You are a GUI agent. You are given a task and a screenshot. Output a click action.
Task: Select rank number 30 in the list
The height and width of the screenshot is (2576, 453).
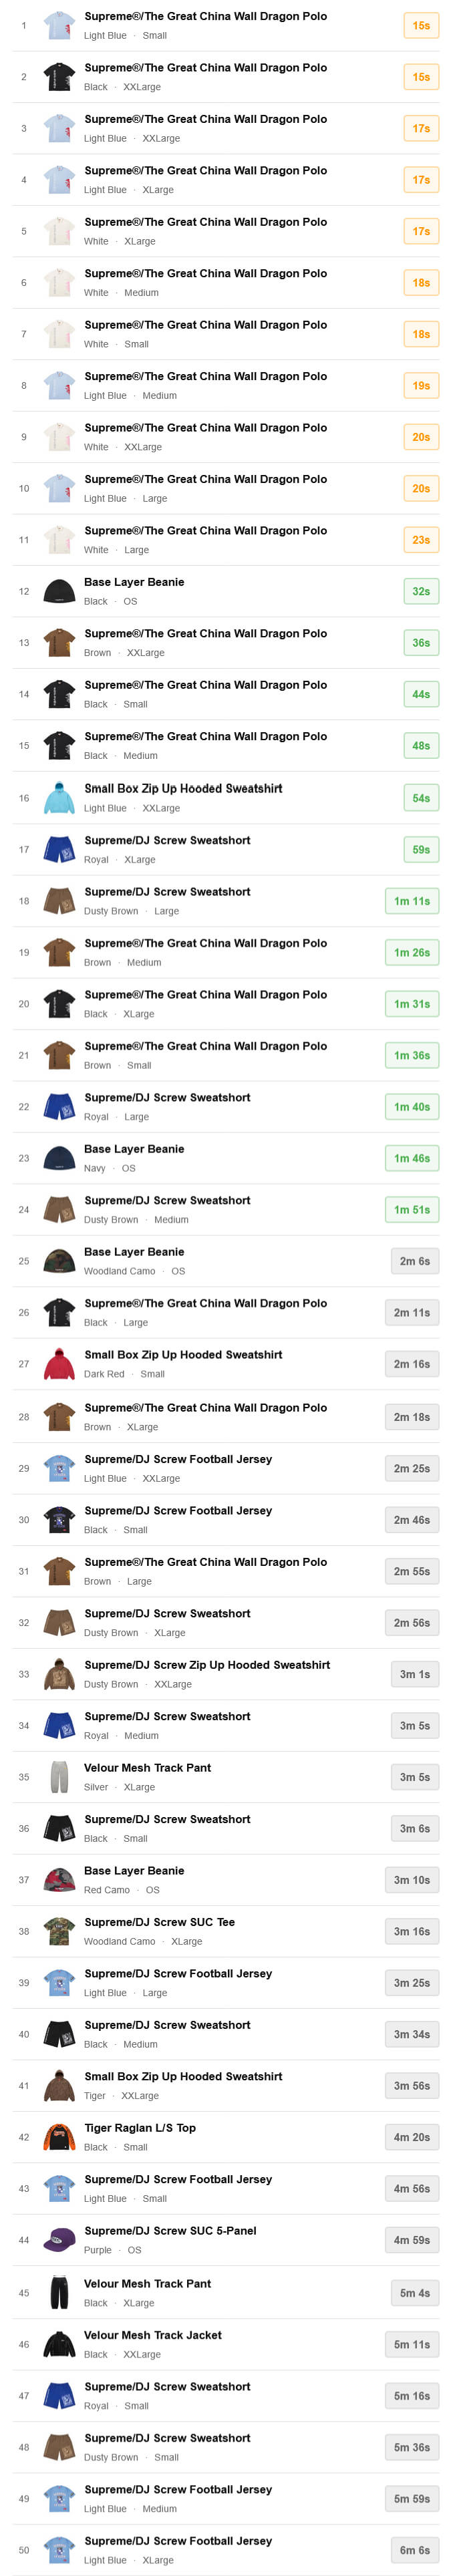pyautogui.click(x=24, y=1520)
